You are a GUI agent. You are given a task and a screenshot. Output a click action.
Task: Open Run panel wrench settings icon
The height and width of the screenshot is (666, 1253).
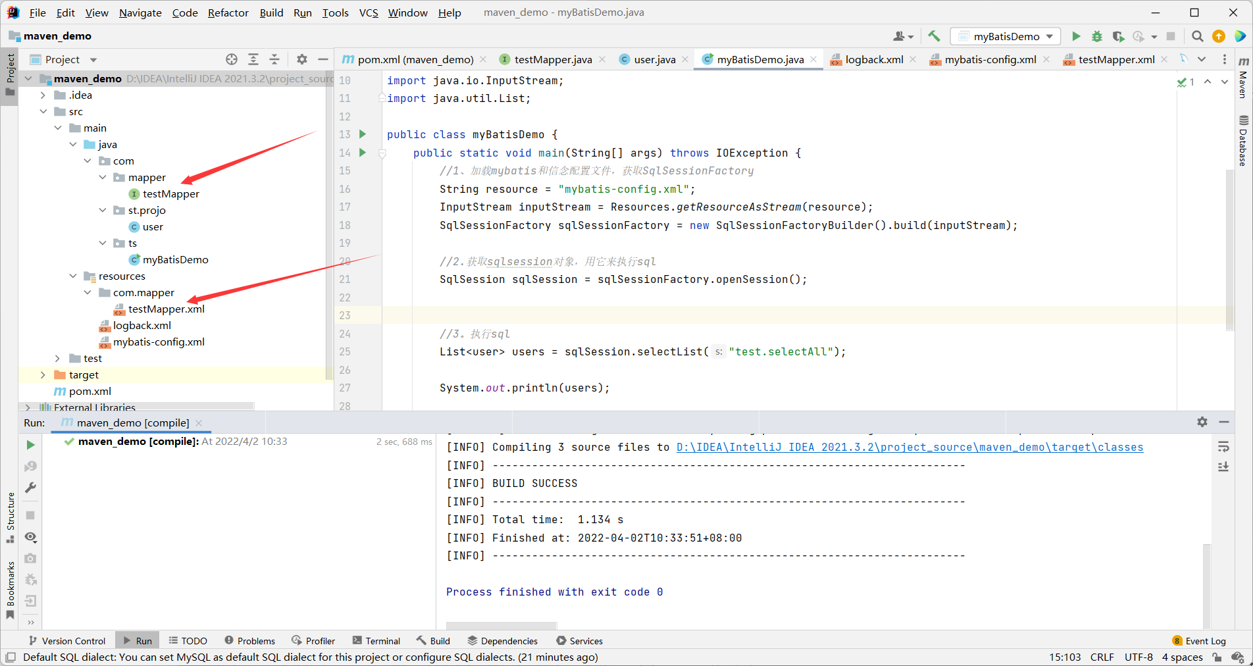coord(30,488)
